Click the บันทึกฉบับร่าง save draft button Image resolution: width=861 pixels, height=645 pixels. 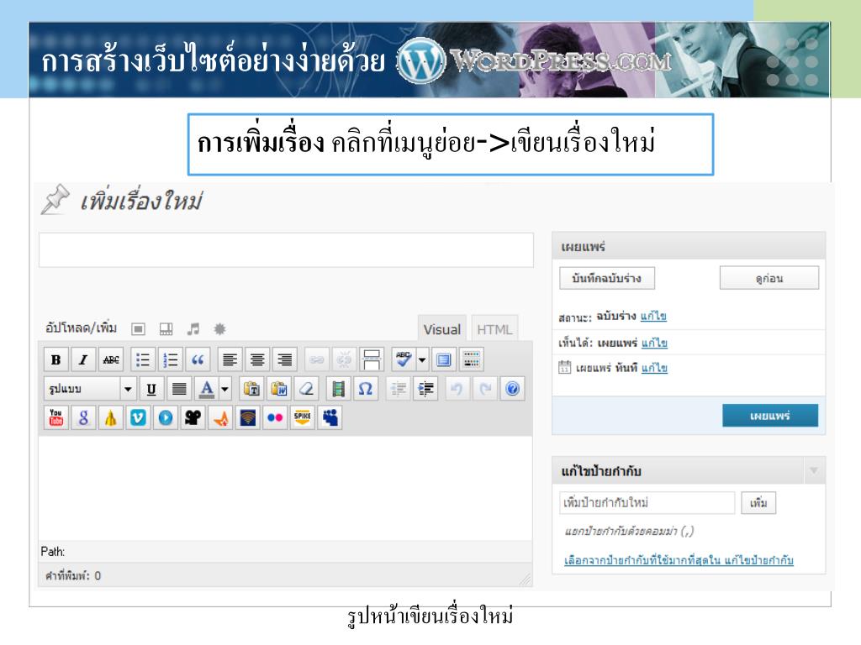click(x=607, y=278)
